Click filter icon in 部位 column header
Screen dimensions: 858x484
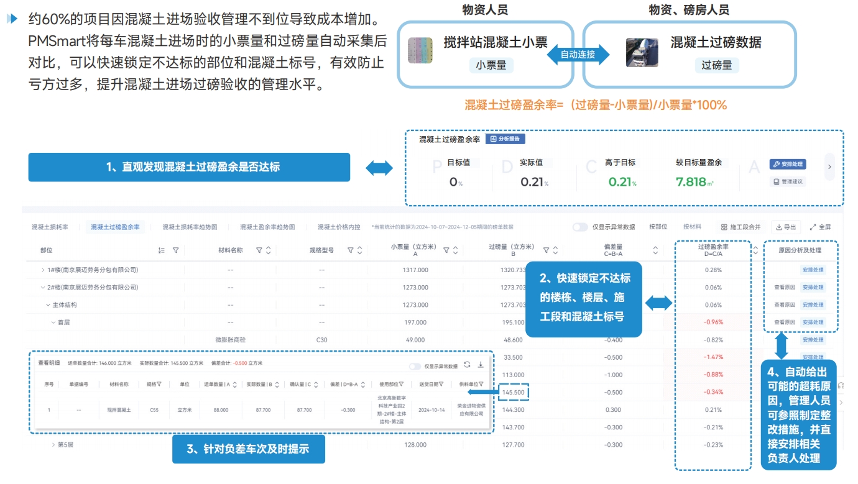coord(176,250)
